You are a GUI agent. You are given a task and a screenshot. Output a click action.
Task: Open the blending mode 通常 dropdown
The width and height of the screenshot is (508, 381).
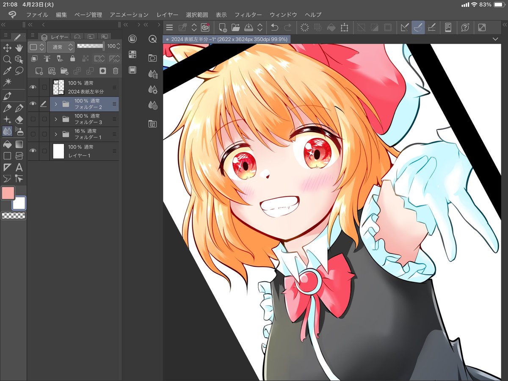coord(61,47)
